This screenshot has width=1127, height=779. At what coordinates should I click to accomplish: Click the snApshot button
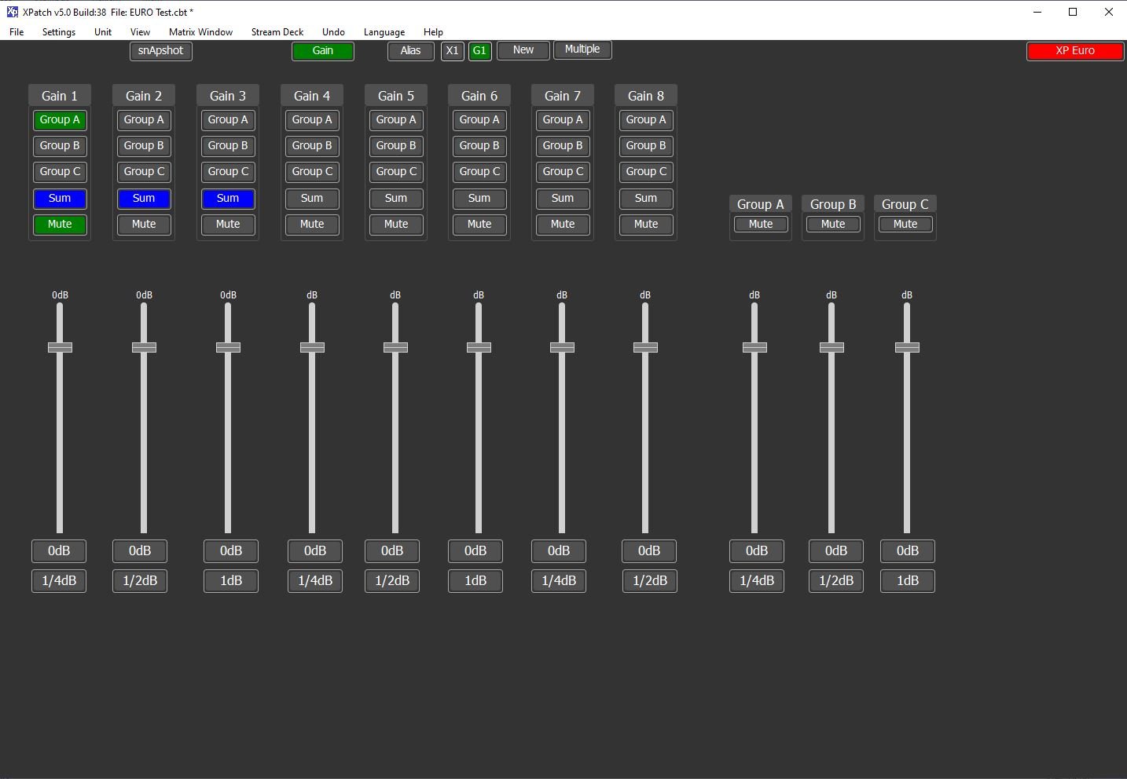[x=160, y=50]
